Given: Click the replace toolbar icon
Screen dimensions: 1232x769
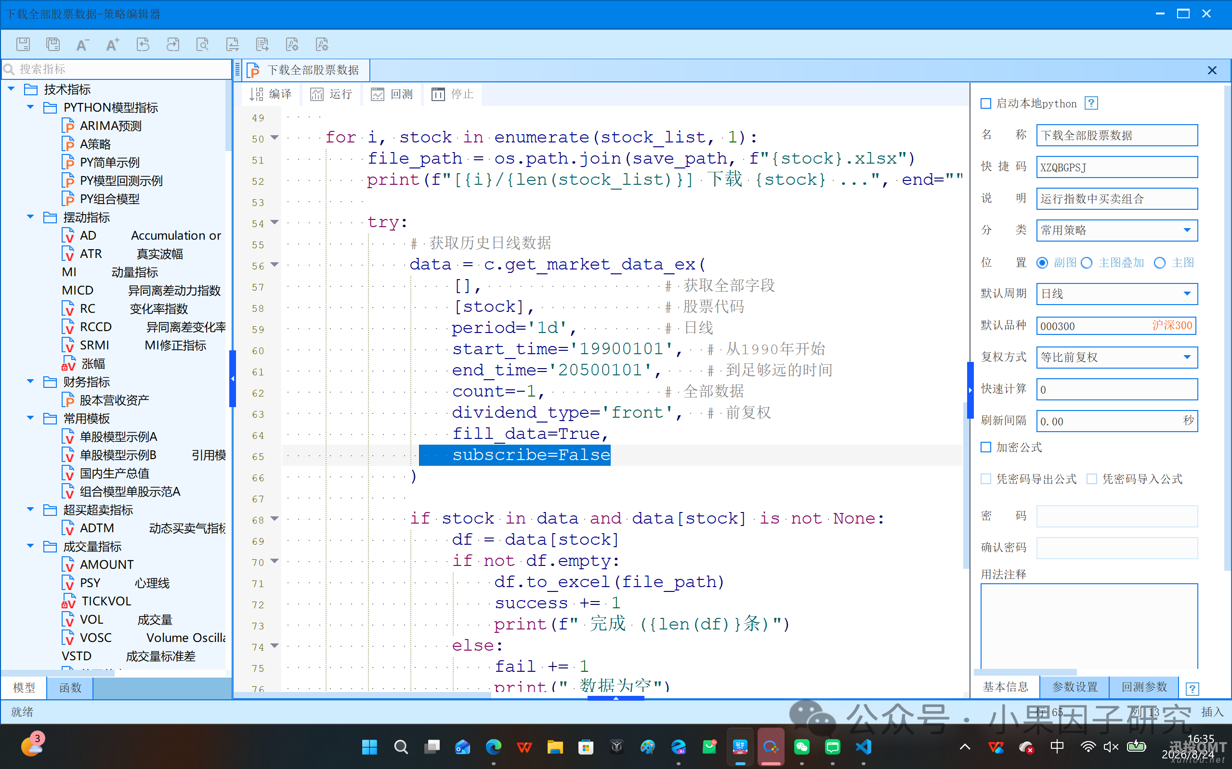Looking at the screenshot, I should (233, 44).
